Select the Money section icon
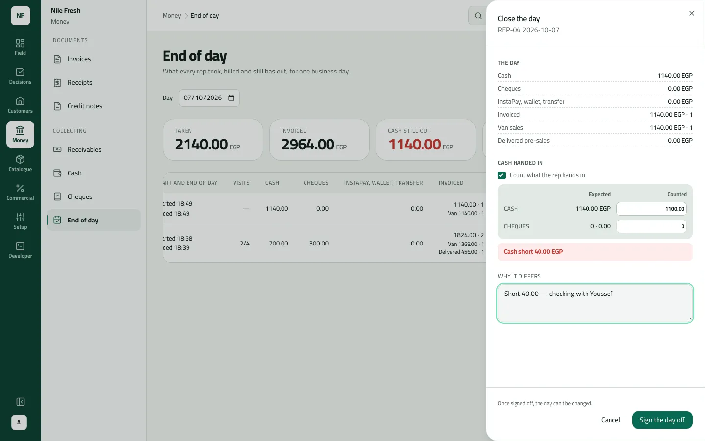705x441 pixels. (x=20, y=134)
